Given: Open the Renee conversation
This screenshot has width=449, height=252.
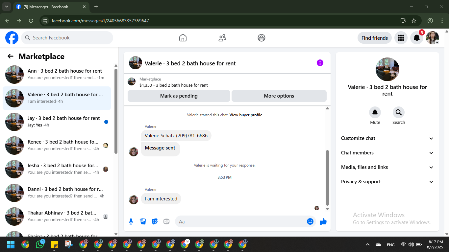Looking at the screenshot, I should click(57, 146).
